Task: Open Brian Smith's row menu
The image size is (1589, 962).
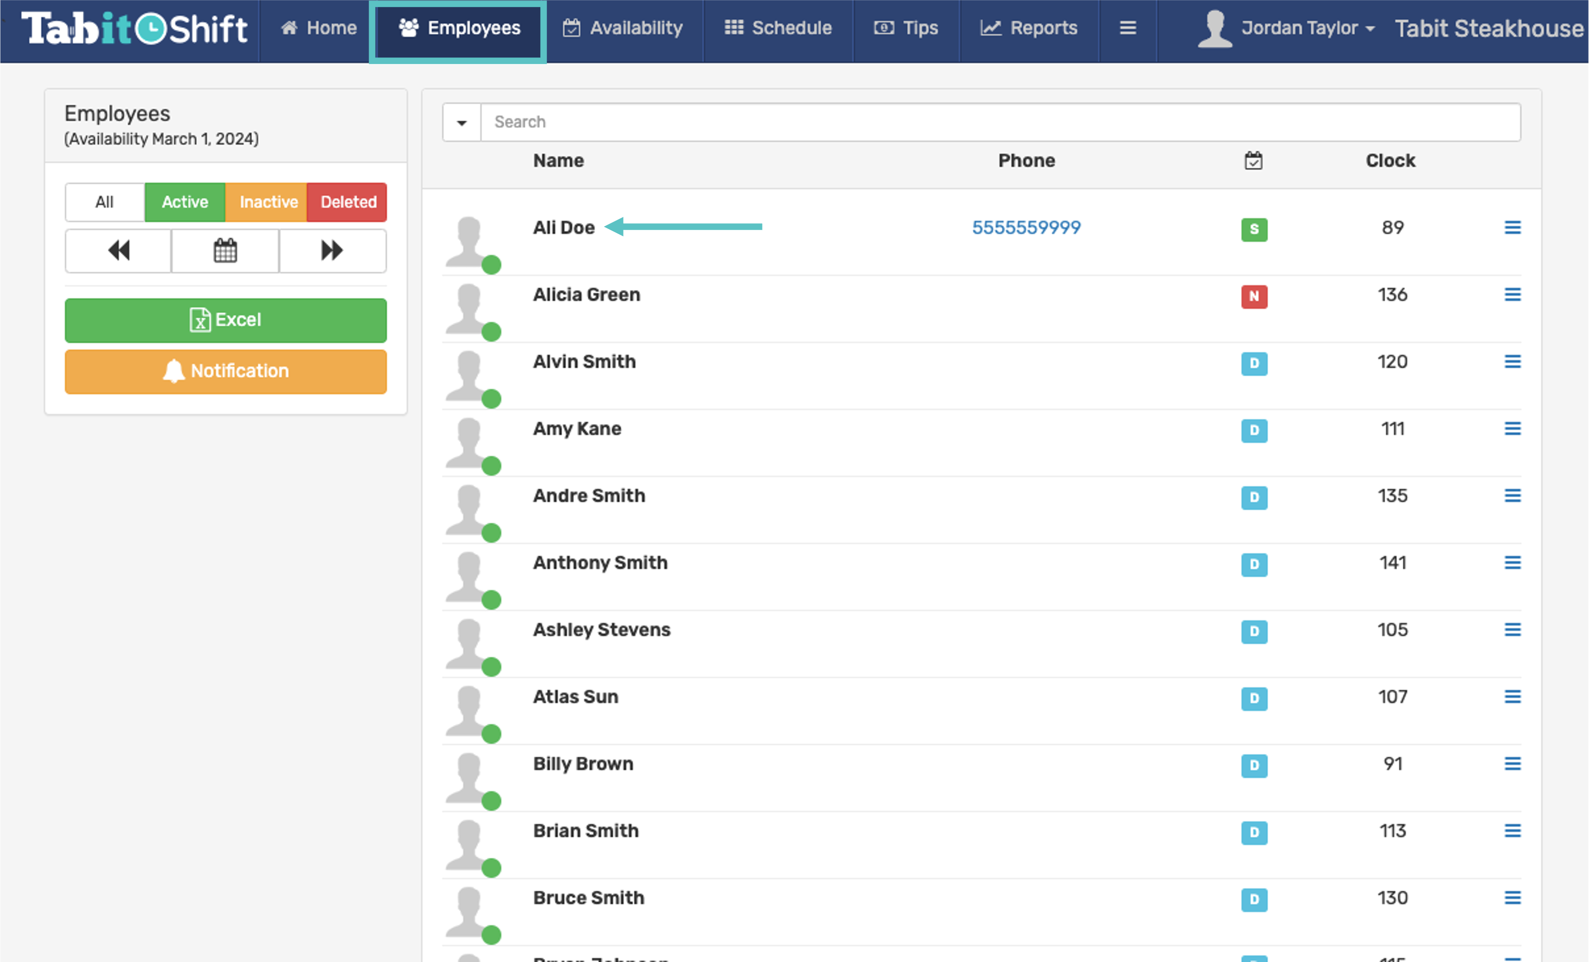Action: 1513,831
